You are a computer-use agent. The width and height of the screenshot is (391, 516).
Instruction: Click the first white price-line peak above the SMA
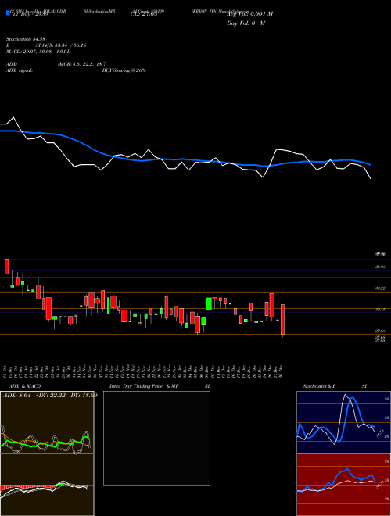pos(13,117)
